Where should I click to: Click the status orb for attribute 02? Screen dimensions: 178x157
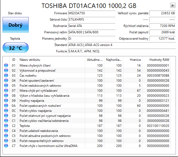[6, 70]
